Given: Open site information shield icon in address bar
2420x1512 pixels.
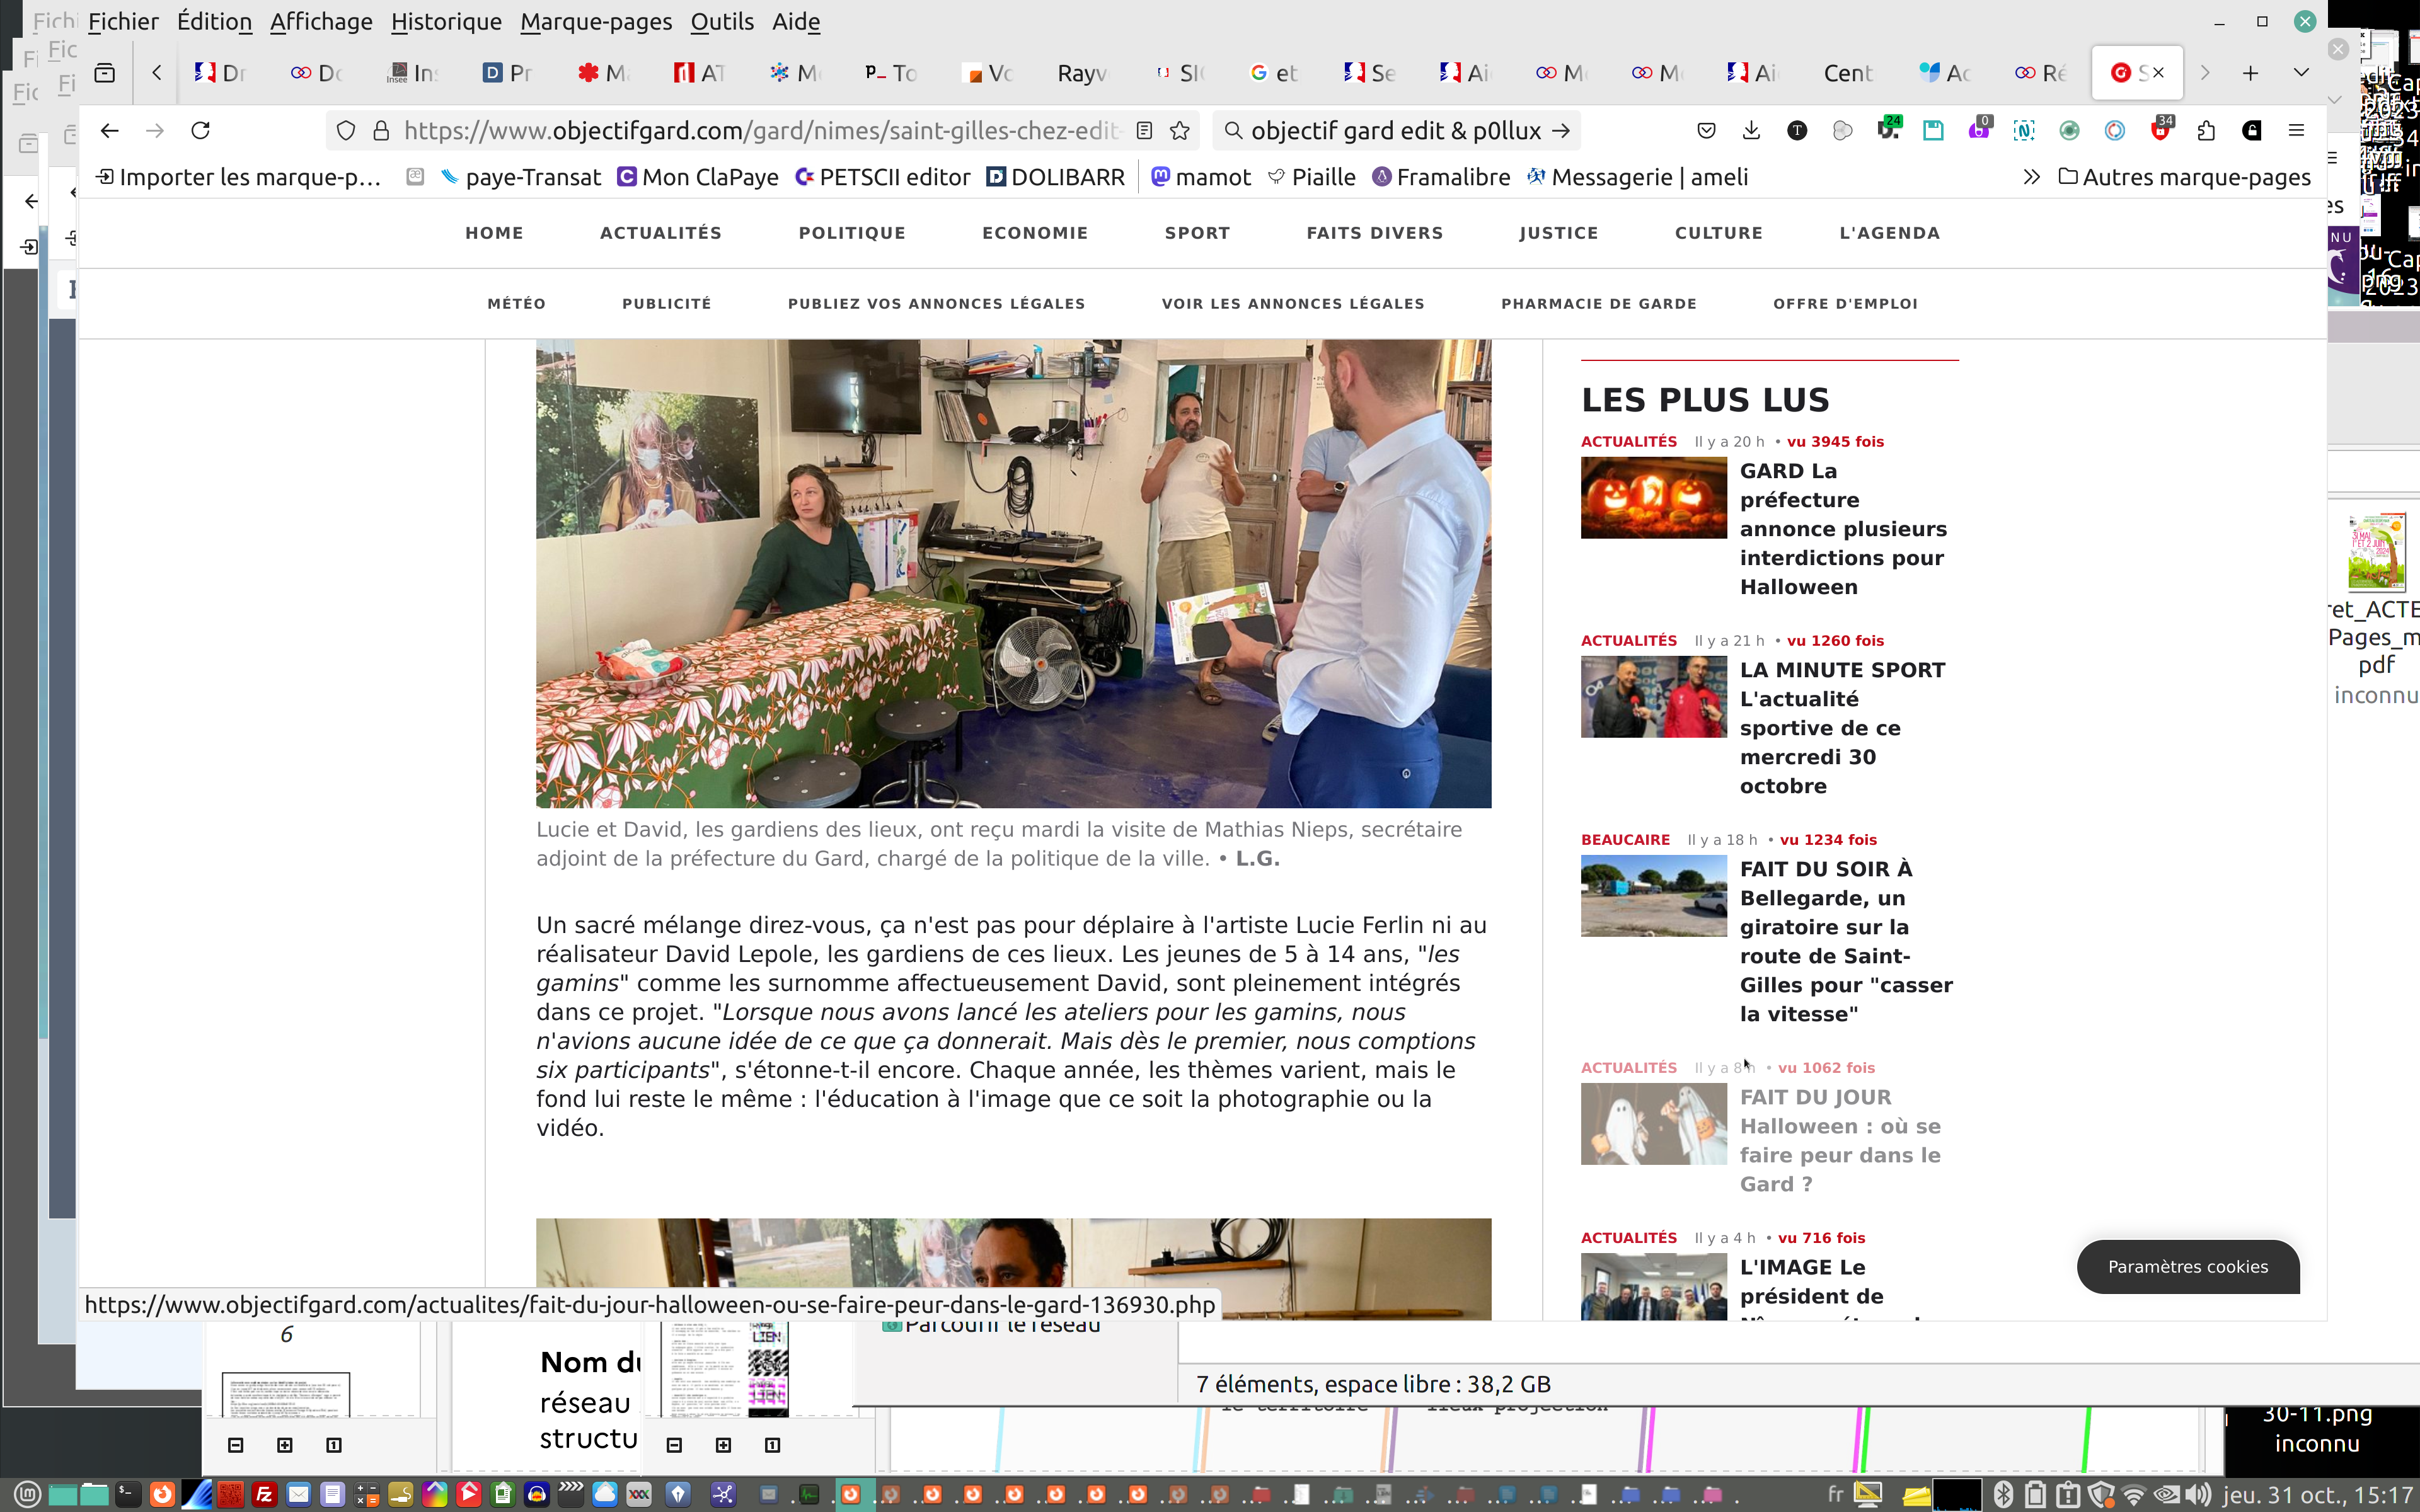Looking at the screenshot, I should (x=346, y=131).
